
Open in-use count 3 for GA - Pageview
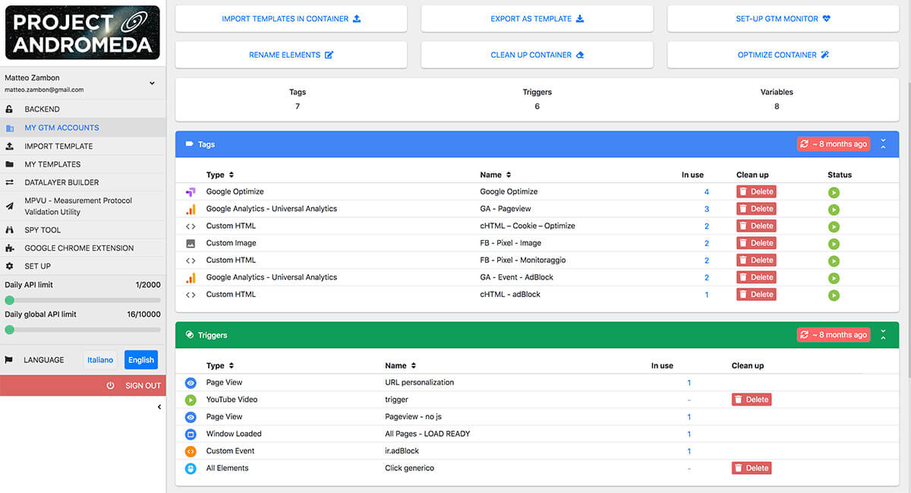(707, 209)
